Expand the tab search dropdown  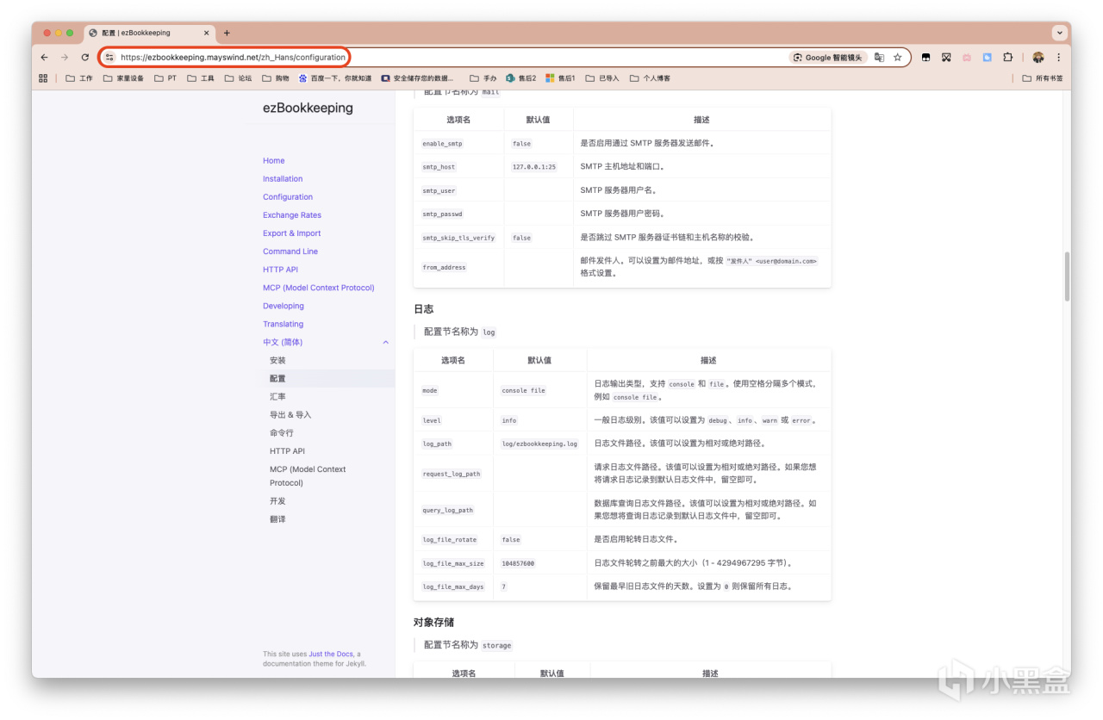(x=1059, y=33)
